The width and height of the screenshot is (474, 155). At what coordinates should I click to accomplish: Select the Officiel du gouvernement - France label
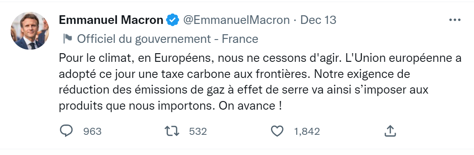click(168, 39)
